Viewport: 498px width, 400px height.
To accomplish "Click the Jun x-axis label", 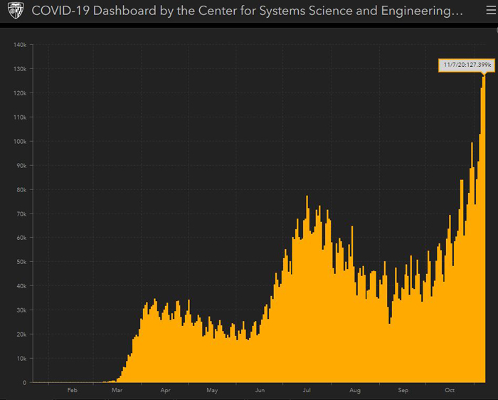I will [260, 390].
